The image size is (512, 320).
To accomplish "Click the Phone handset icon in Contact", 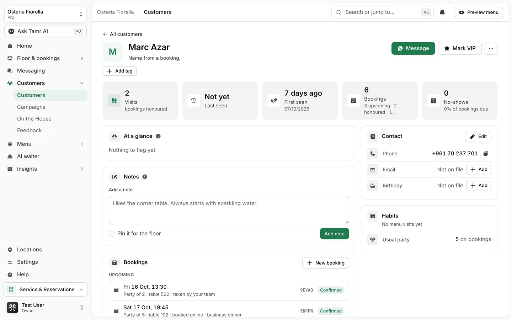I will [373, 154].
